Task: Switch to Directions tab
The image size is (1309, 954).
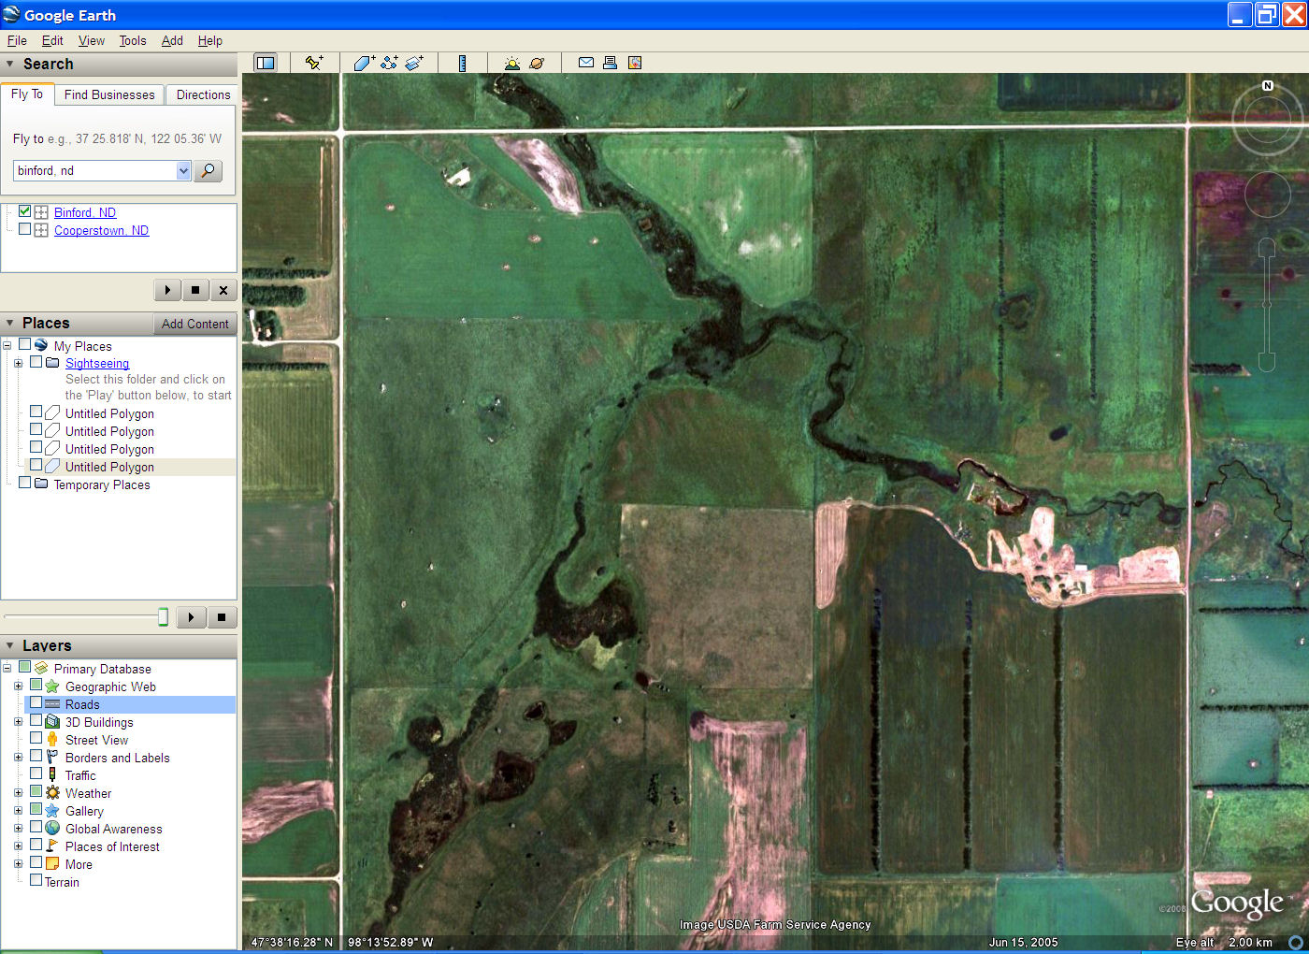Action: click(x=203, y=94)
